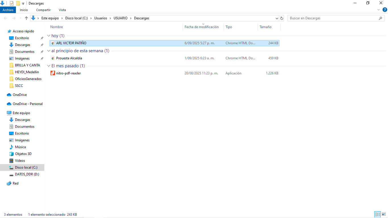Collapse the 'hoy' group
Viewport: 388px width, 218px height.
click(x=49, y=36)
